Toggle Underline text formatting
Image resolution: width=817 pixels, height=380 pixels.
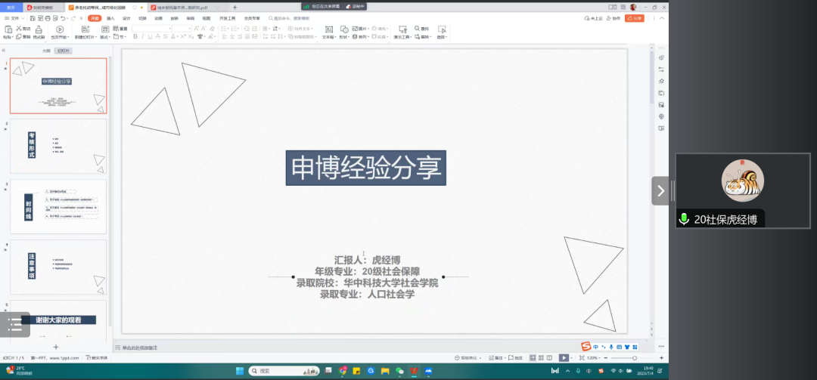[151, 36]
